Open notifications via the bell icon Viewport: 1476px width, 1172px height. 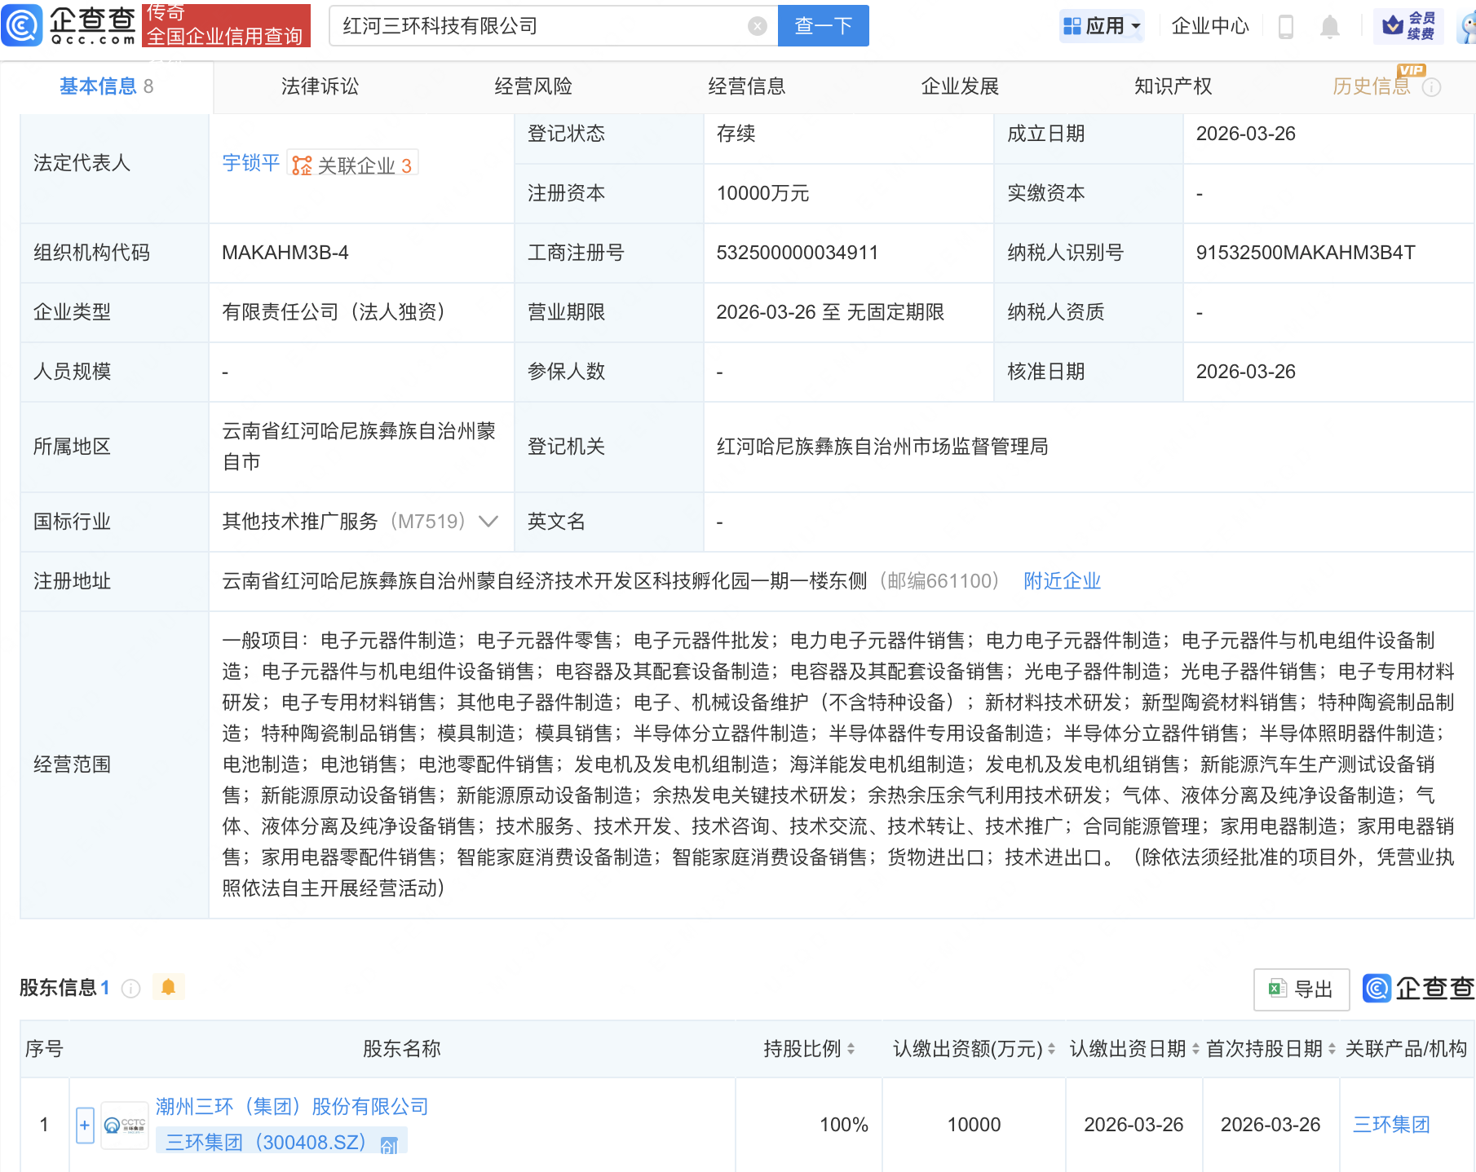(1329, 25)
